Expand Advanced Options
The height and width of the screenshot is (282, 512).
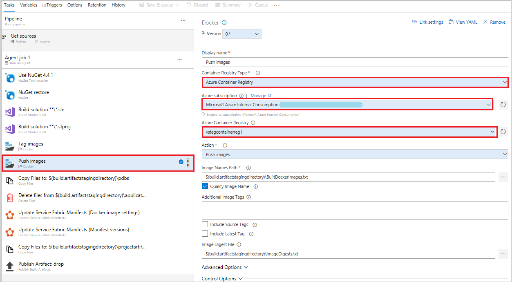[223, 267]
